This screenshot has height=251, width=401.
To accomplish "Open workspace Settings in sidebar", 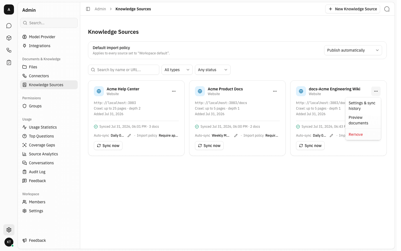I will click(x=49, y=211).
